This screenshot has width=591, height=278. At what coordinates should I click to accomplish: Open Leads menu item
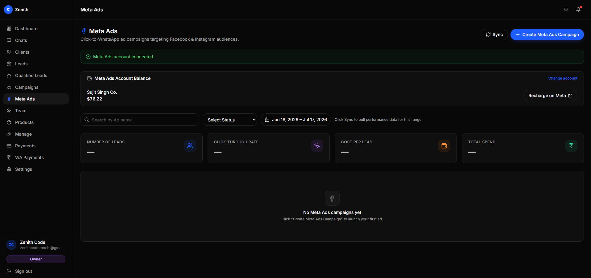(36, 64)
